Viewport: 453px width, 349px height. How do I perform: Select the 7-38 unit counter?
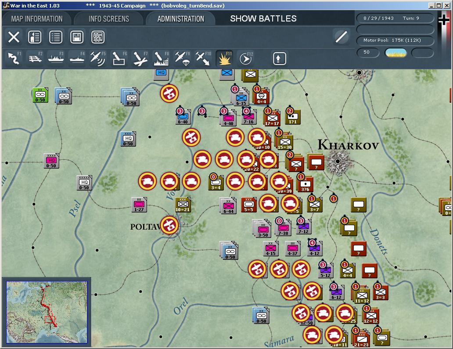(284, 228)
